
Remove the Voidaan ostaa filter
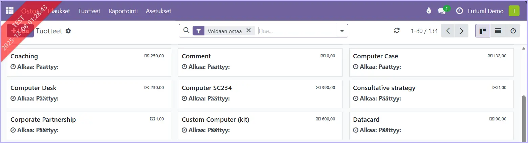pos(248,30)
